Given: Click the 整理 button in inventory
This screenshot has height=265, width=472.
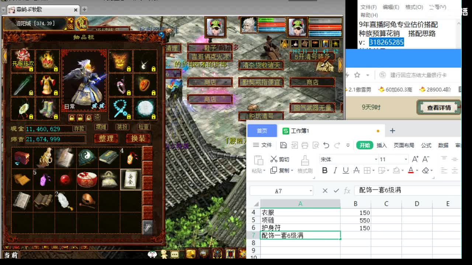Looking at the screenshot, I should pyautogui.click(x=106, y=138).
